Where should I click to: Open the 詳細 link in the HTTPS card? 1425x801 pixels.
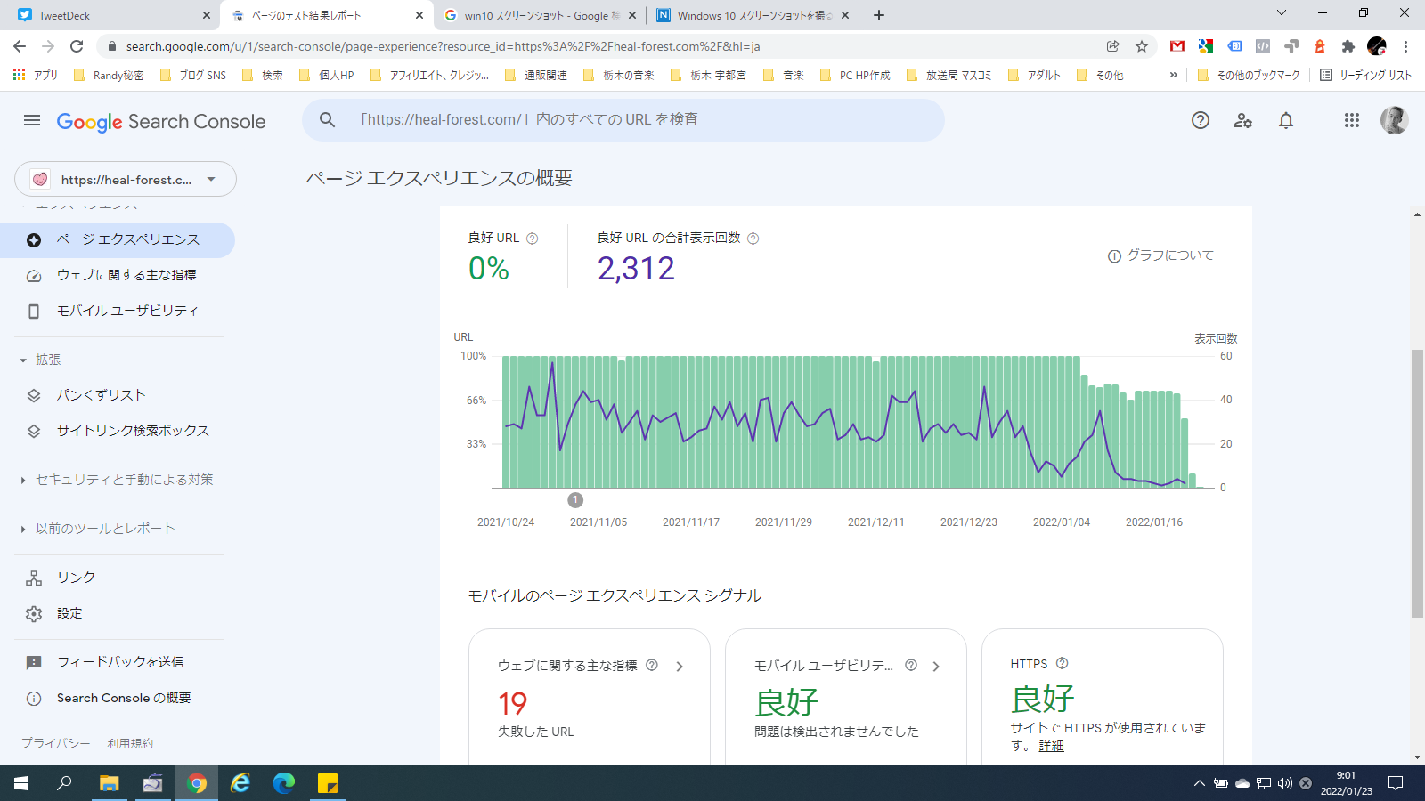(x=1051, y=746)
